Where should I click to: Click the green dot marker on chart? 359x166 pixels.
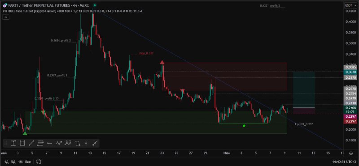click(x=244, y=126)
